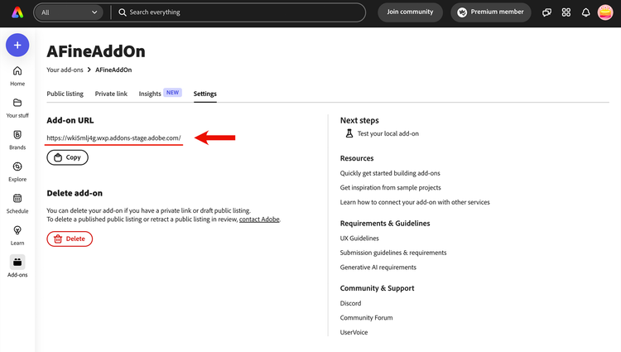
Task: Switch to the Public listing tab
Action: 65,94
